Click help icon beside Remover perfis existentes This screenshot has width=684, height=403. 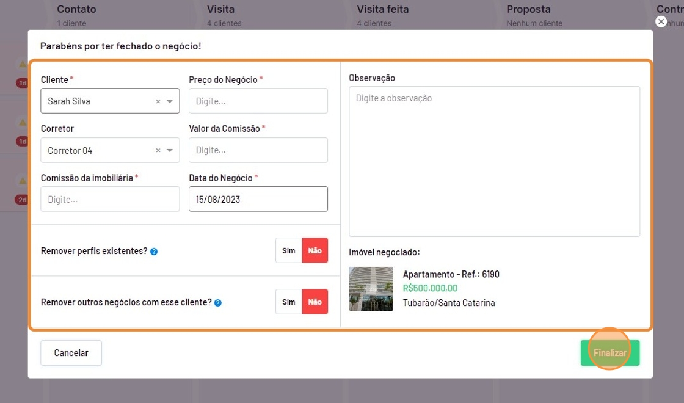coord(154,251)
